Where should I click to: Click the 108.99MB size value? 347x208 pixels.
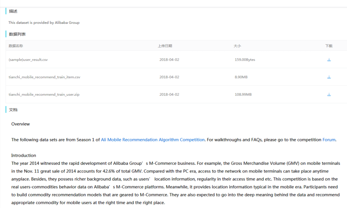tap(243, 95)
